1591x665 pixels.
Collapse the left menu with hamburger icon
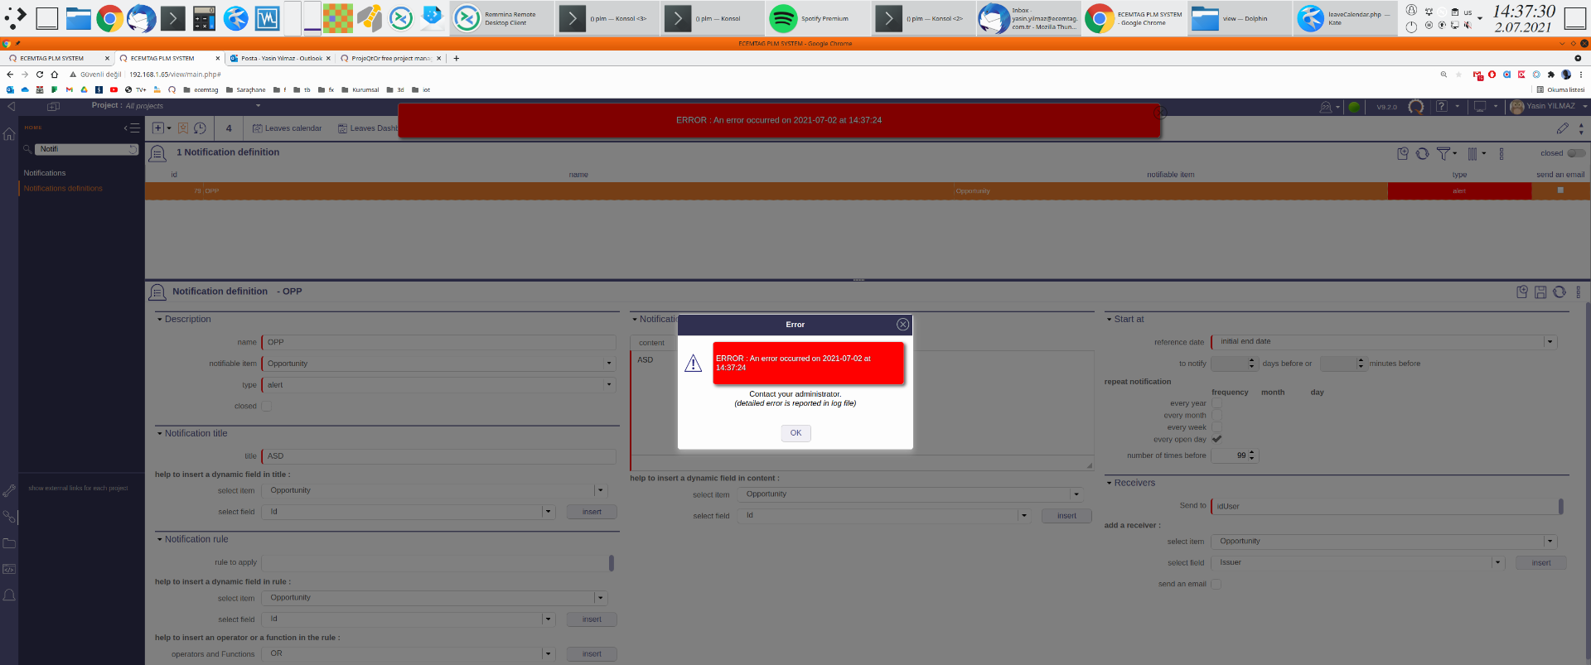[x=132, y=128]
